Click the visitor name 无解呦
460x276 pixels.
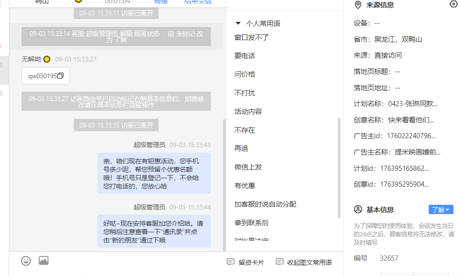(x=31, y=59)
